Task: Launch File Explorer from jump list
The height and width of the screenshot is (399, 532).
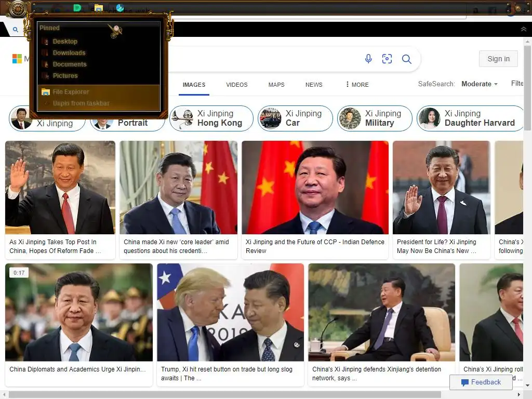Action: (98, 92)
